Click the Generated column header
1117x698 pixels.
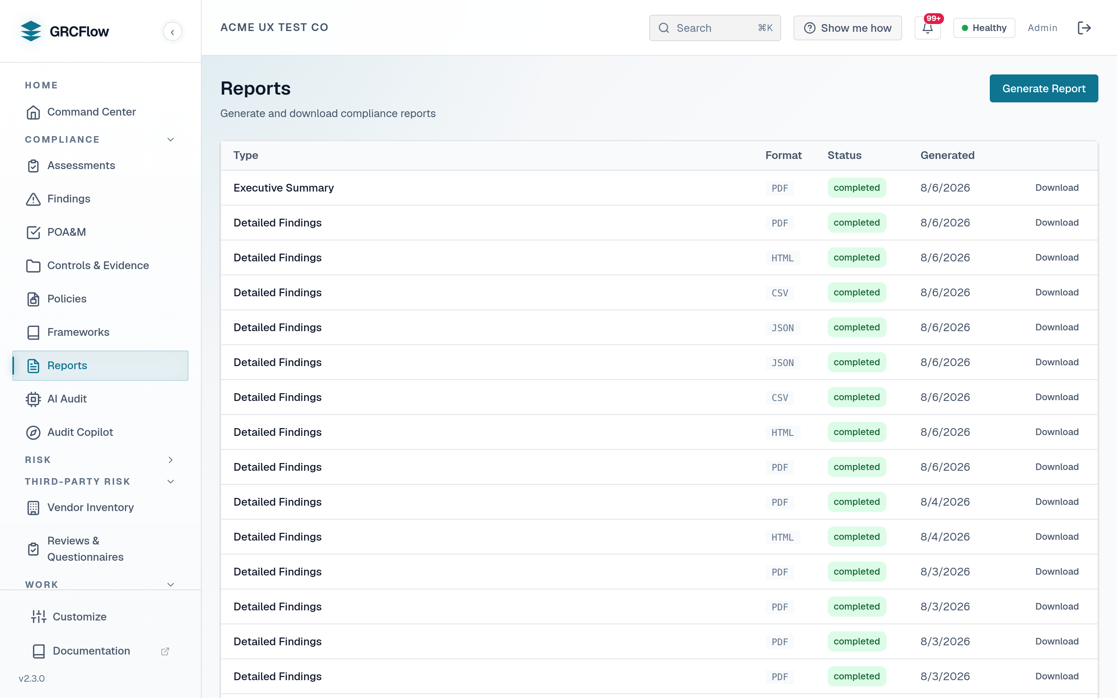point(947,155)
